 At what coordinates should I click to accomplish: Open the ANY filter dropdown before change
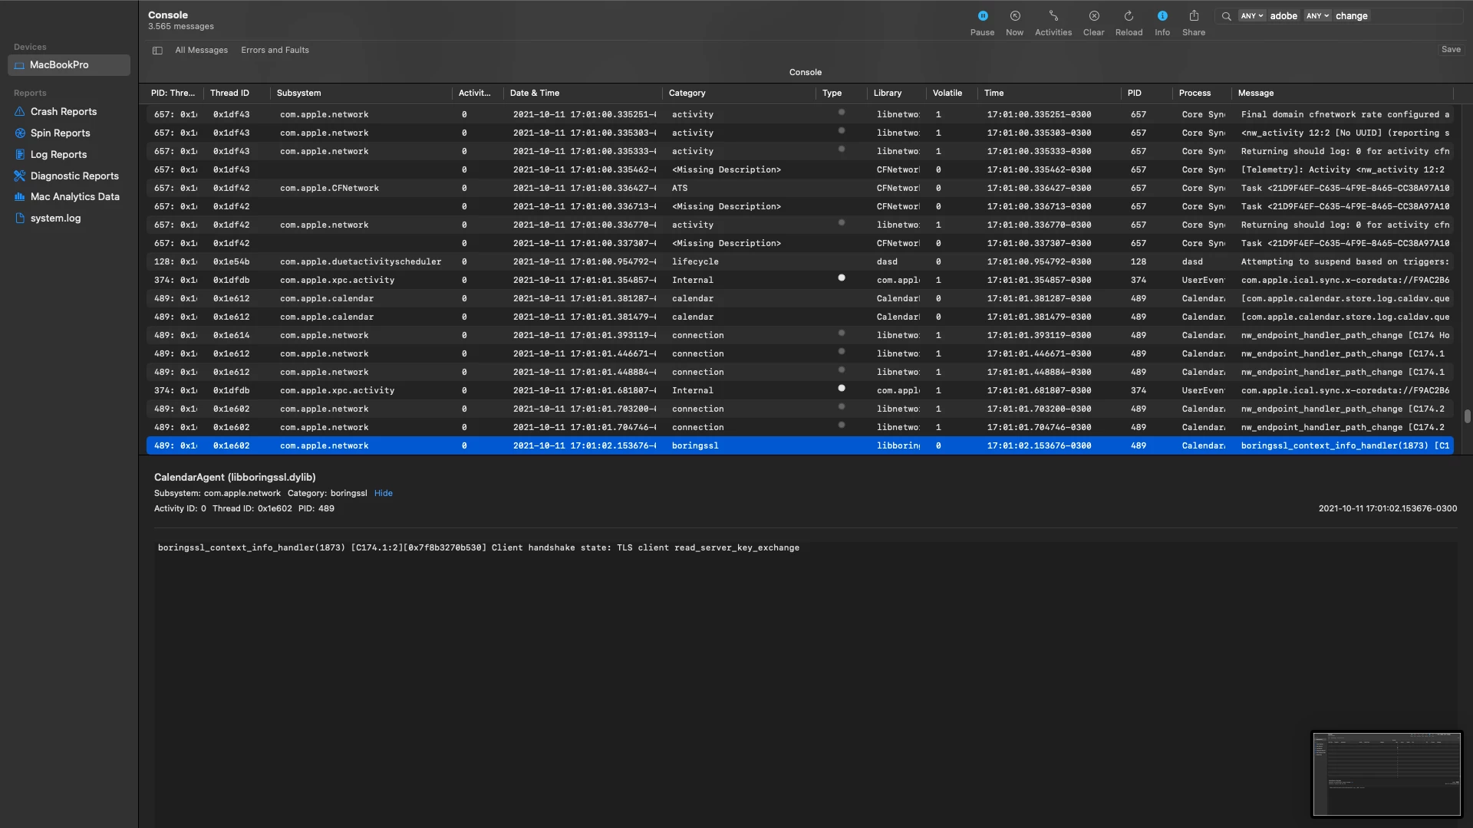(1317, 16)
